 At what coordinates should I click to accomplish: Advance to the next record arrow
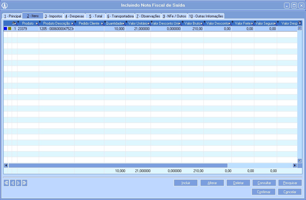click(18, 183)
